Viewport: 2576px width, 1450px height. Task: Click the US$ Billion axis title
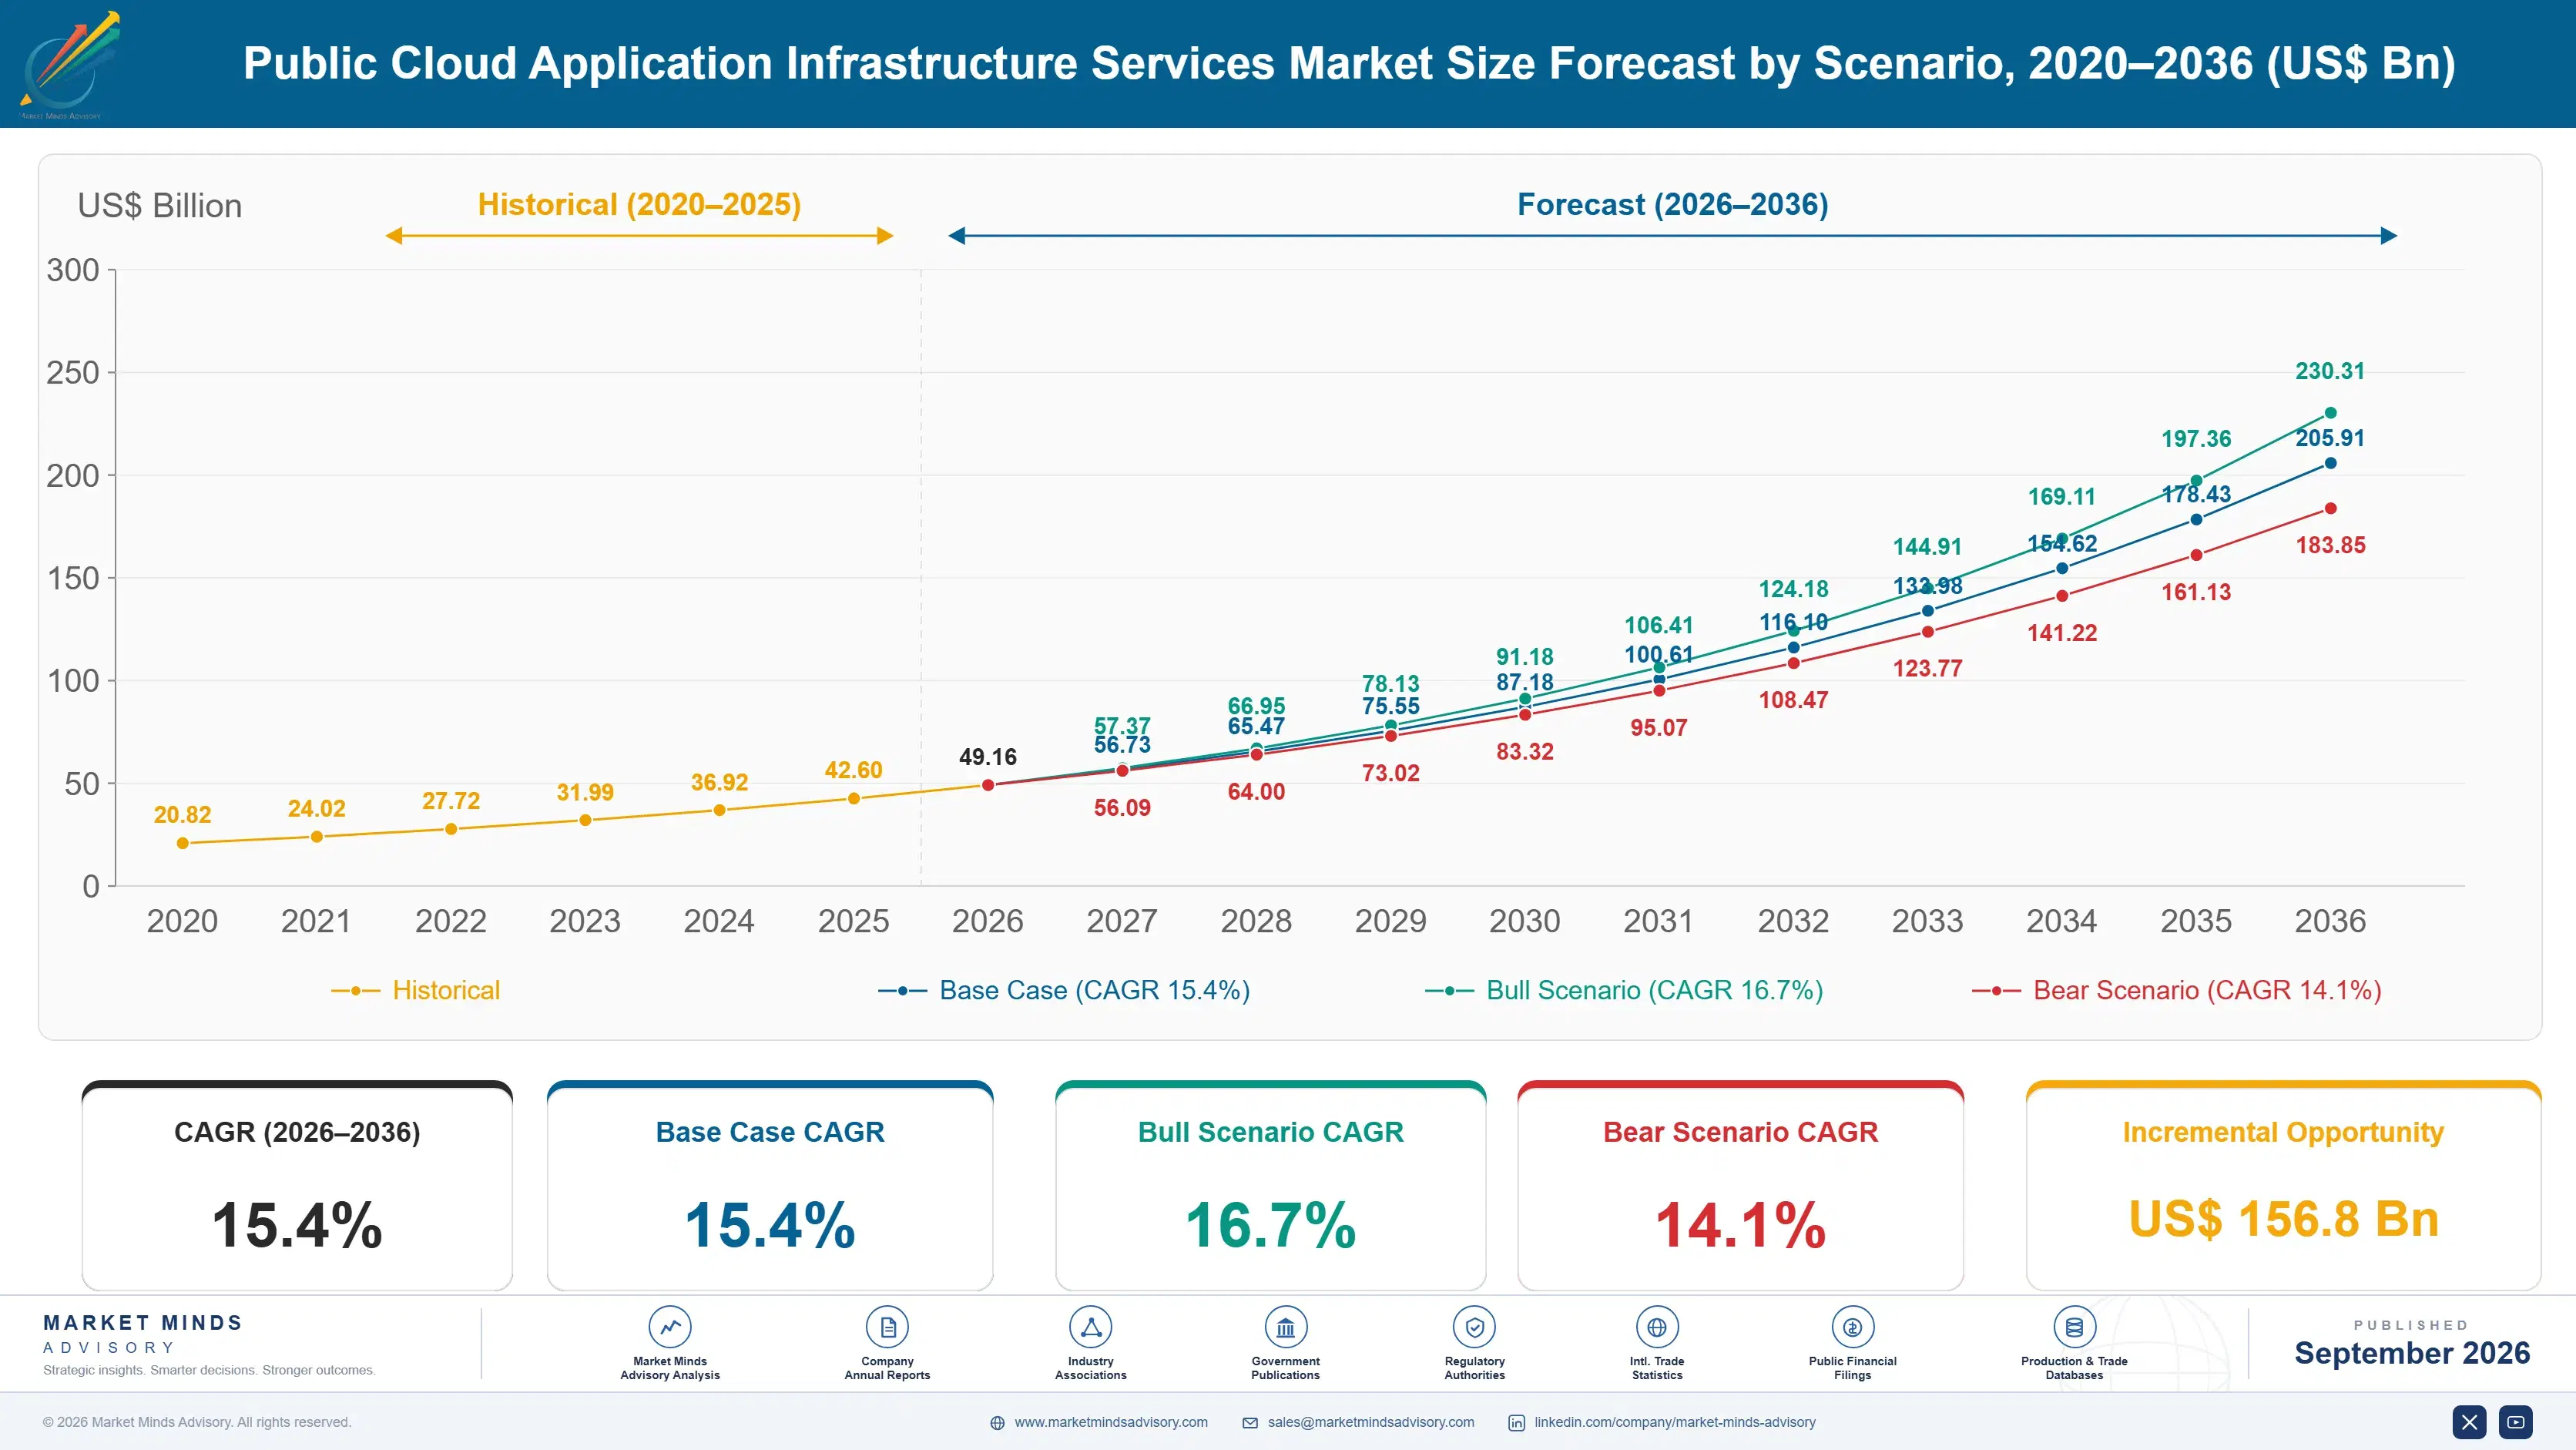click(160, 206)
